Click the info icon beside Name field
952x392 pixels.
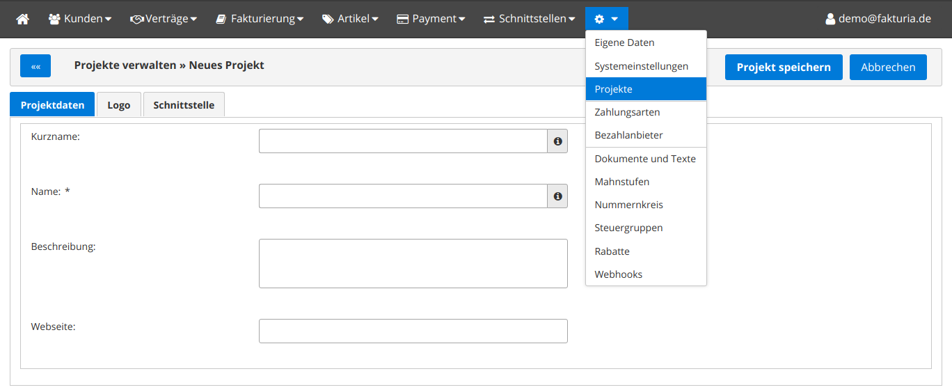click(x=557, y=196)
